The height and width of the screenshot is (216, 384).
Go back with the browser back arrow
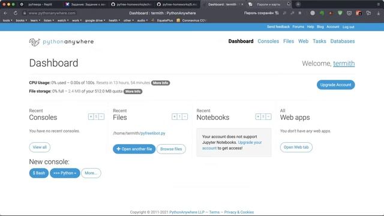click(x=5, y=13)
